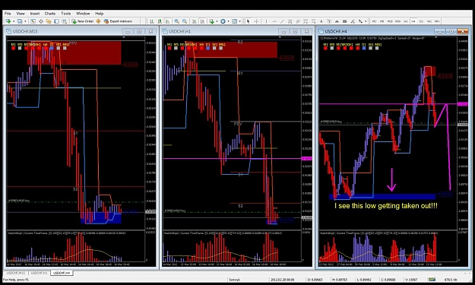
Task: Switch timeframe to M1
Action: (x=374, y=21)
